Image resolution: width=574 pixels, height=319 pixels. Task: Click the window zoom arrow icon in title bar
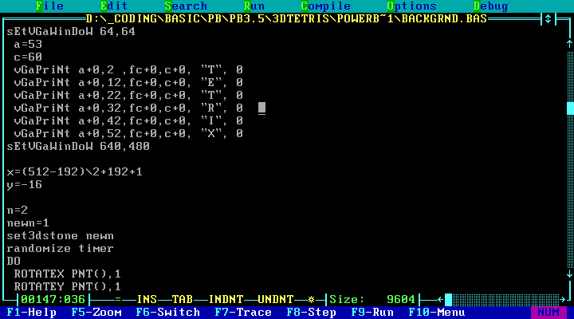548,18
